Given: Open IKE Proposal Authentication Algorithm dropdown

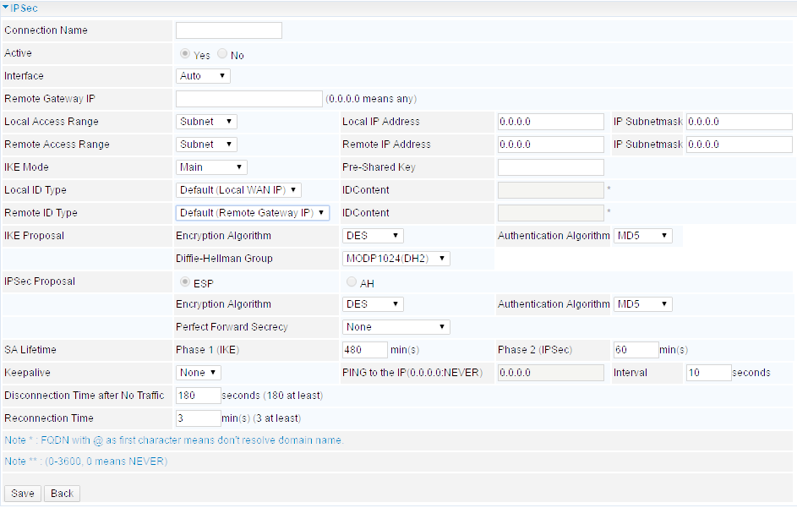Looking at the screenshot, I should click(643, 236).
